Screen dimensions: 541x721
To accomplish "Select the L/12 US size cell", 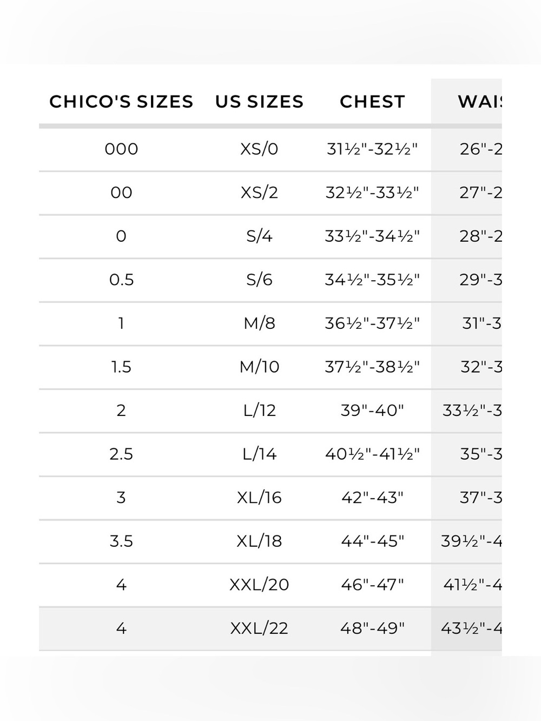I will click(x=259, y=411).
